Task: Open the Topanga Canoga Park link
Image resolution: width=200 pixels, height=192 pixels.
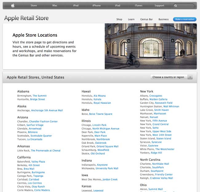Action: 38,176
